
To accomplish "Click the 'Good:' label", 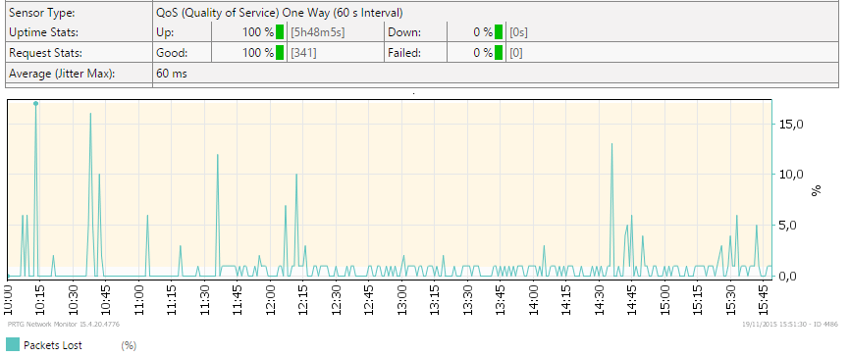I will coord(172,53).
